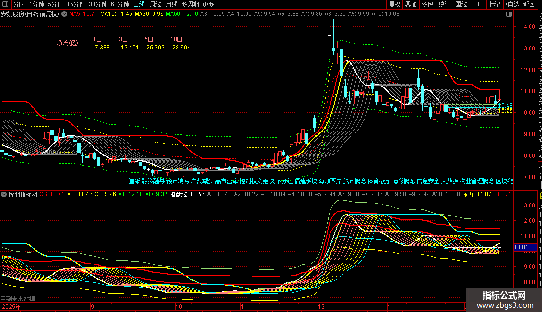The image size is (542, 312).
Task: Open the 画线 drawing tools
Action: click(x=461, y=4)
